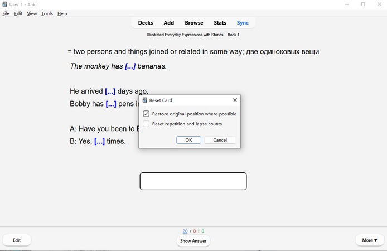This screenshot has width=387, height=251.
Task: Uncheck Restore original position where possible
Action: (x=146, y=114)
